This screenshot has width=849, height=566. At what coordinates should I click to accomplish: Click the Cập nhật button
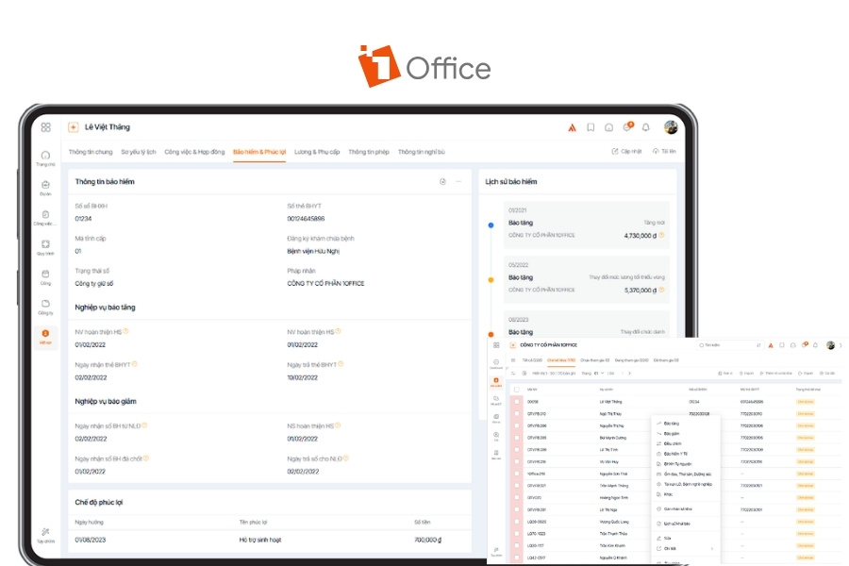[626, 152]
